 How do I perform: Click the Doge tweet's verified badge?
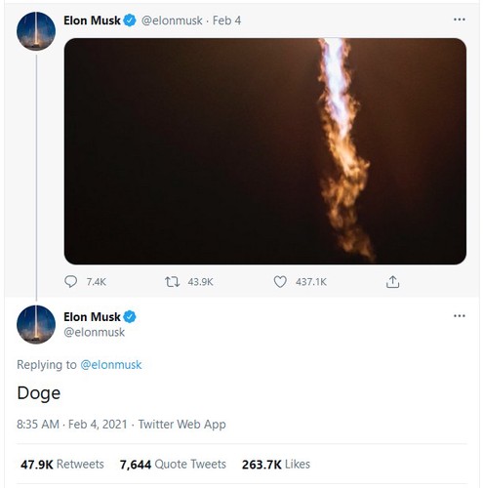130,316
